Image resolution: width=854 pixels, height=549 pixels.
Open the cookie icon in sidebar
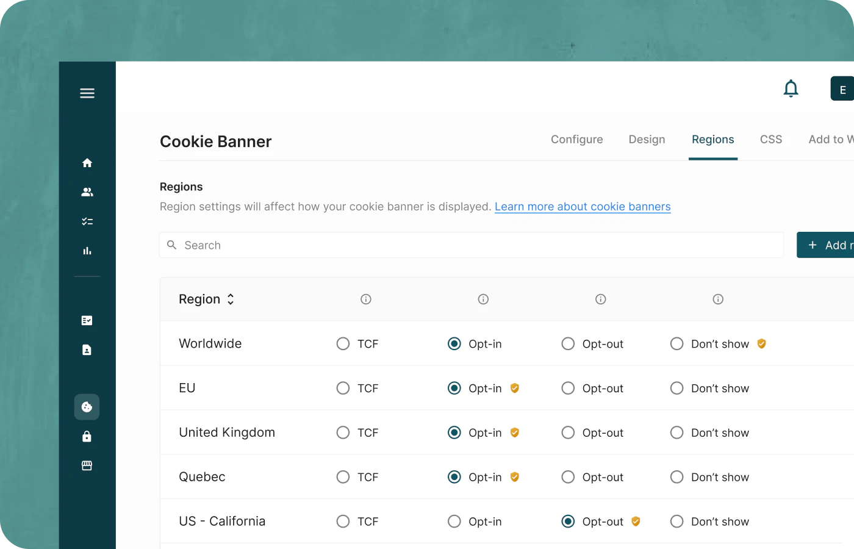click(x=87, y=407)
